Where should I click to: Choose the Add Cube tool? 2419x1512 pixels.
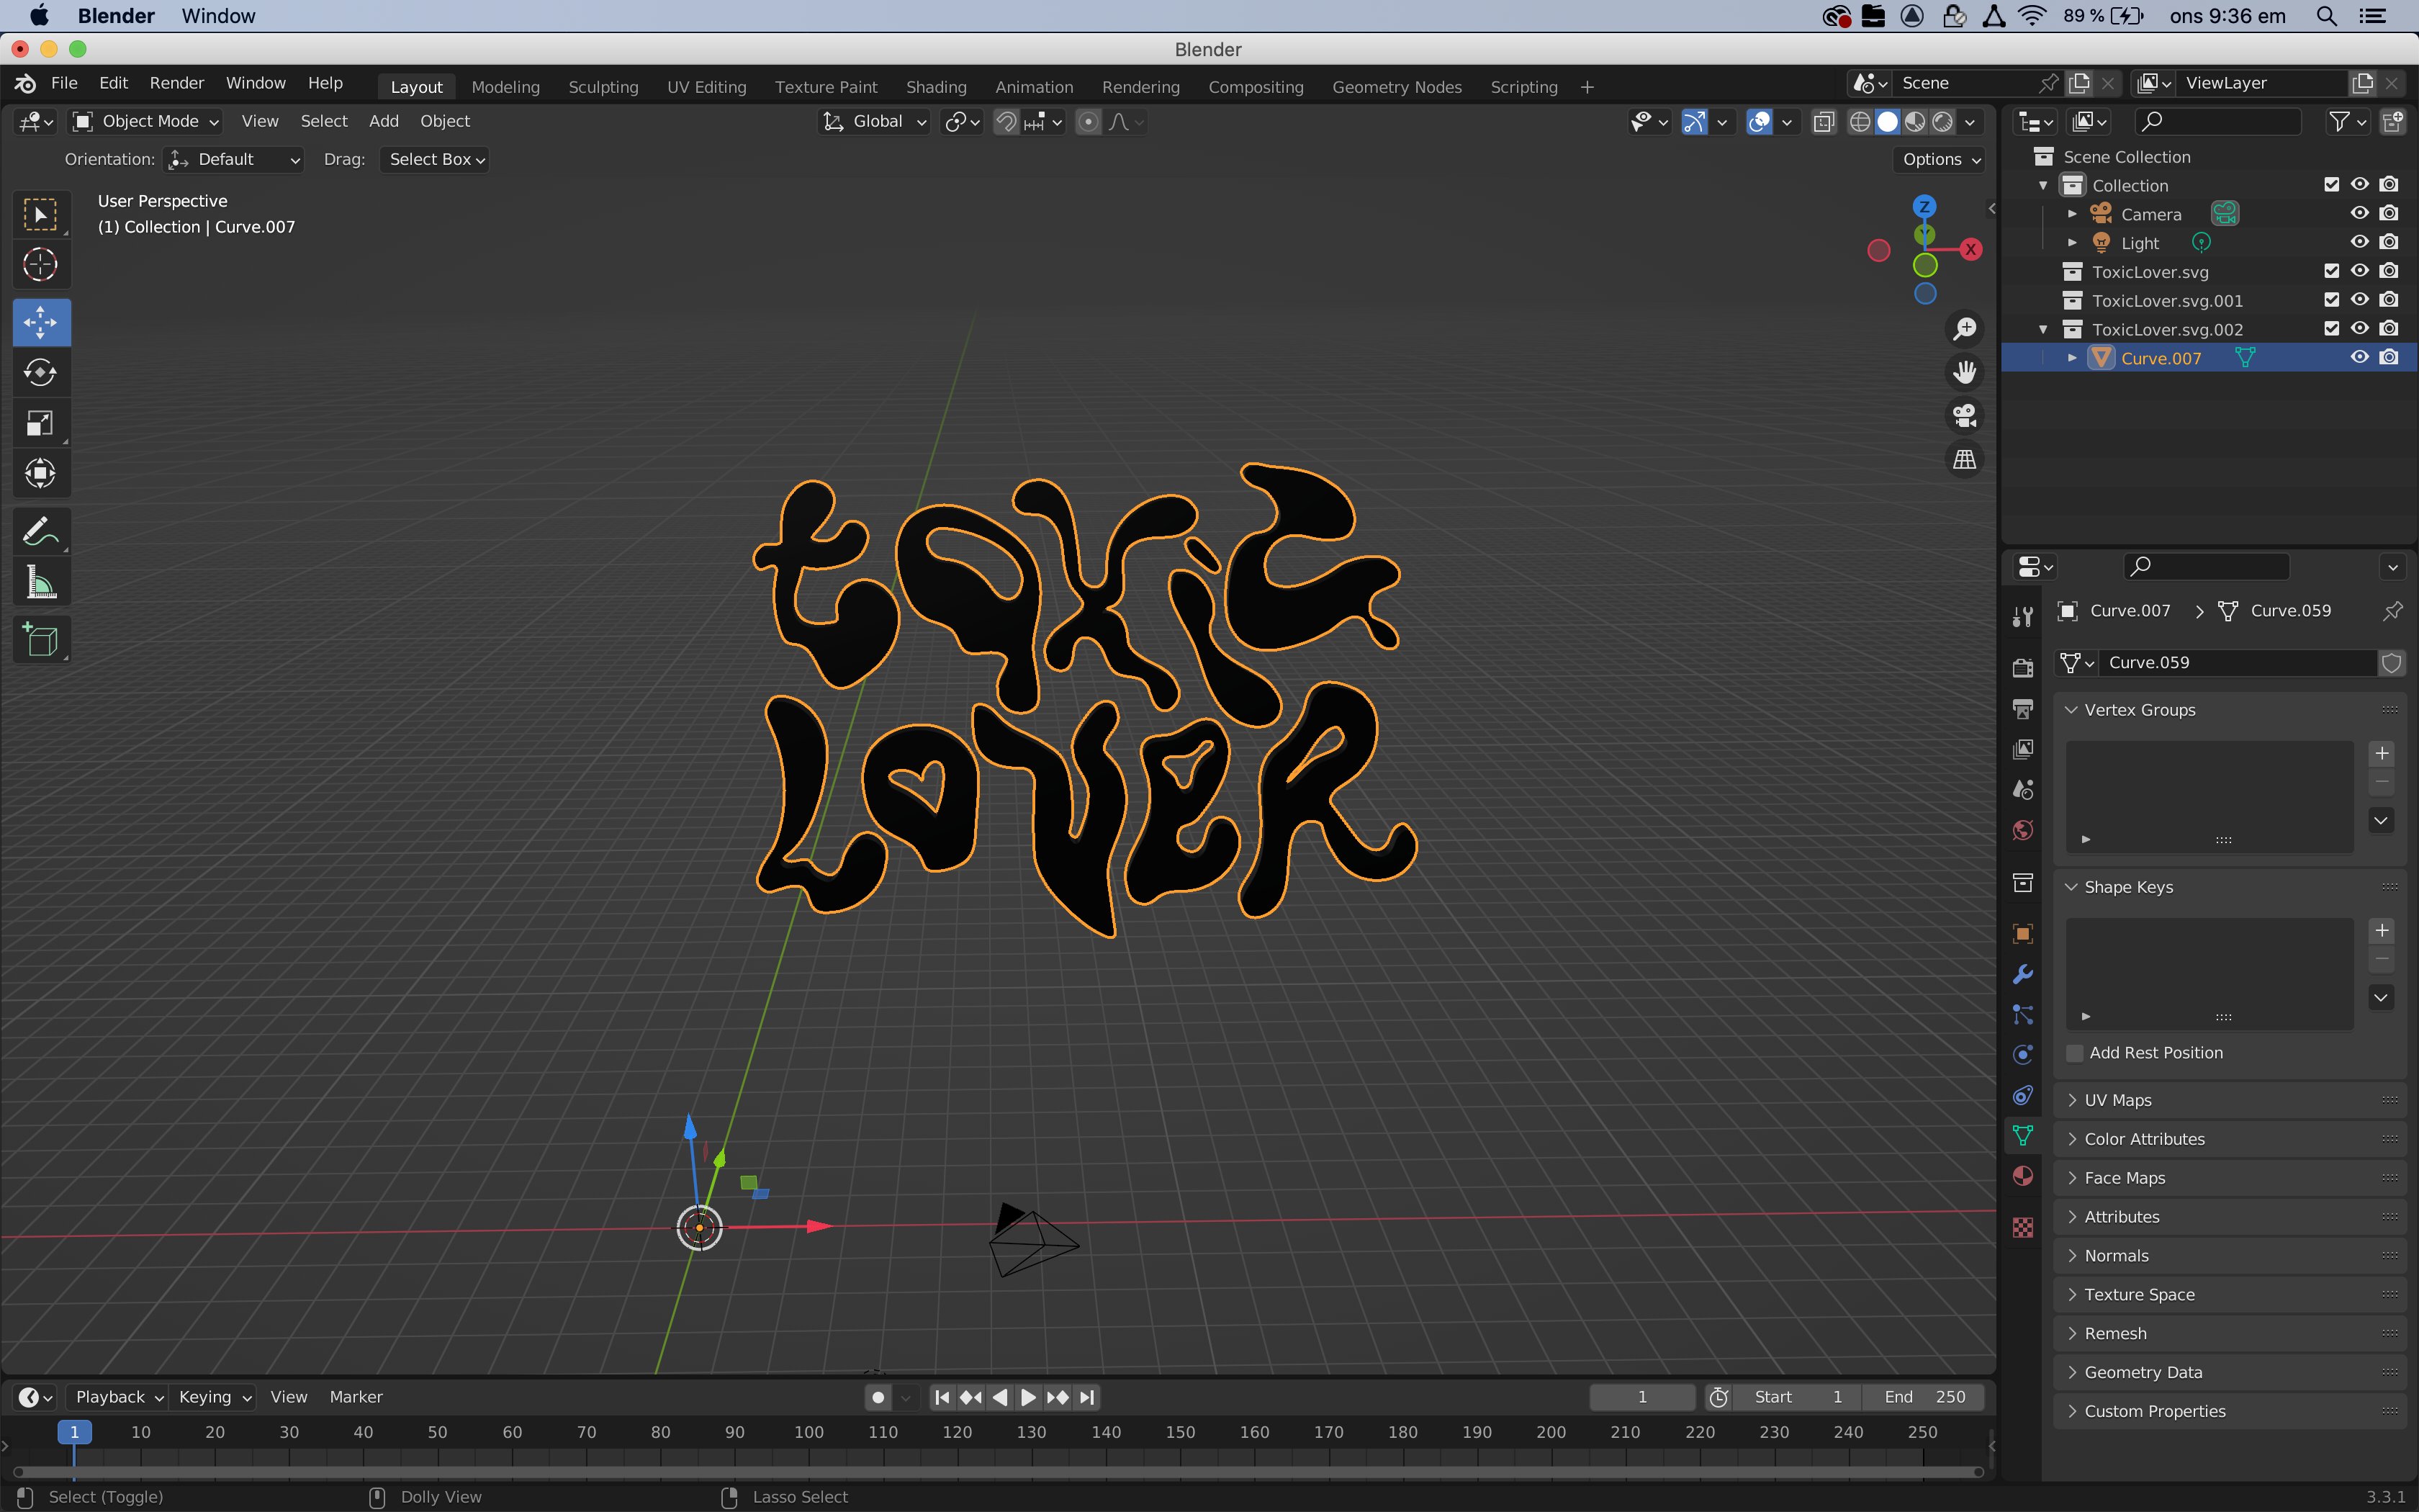click(40, 640)
